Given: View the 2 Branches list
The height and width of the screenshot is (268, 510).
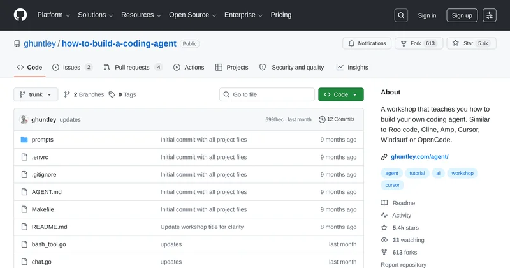Looking at the screenshot, I should point(84,94).
